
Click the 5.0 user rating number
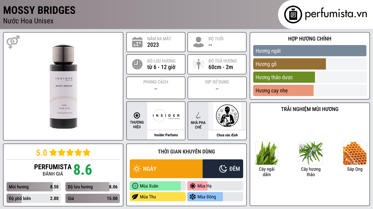[x=42, y=153]
